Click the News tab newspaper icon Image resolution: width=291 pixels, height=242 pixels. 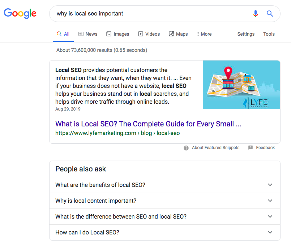pyautogui.click(x=81, y=34)
